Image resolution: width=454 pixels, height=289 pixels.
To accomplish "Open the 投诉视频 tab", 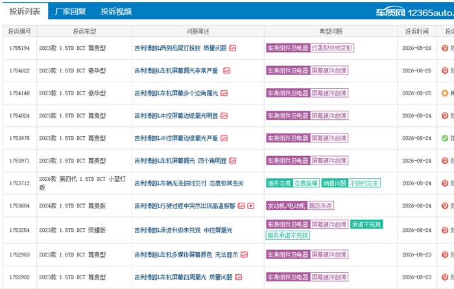I will [116, 11].
